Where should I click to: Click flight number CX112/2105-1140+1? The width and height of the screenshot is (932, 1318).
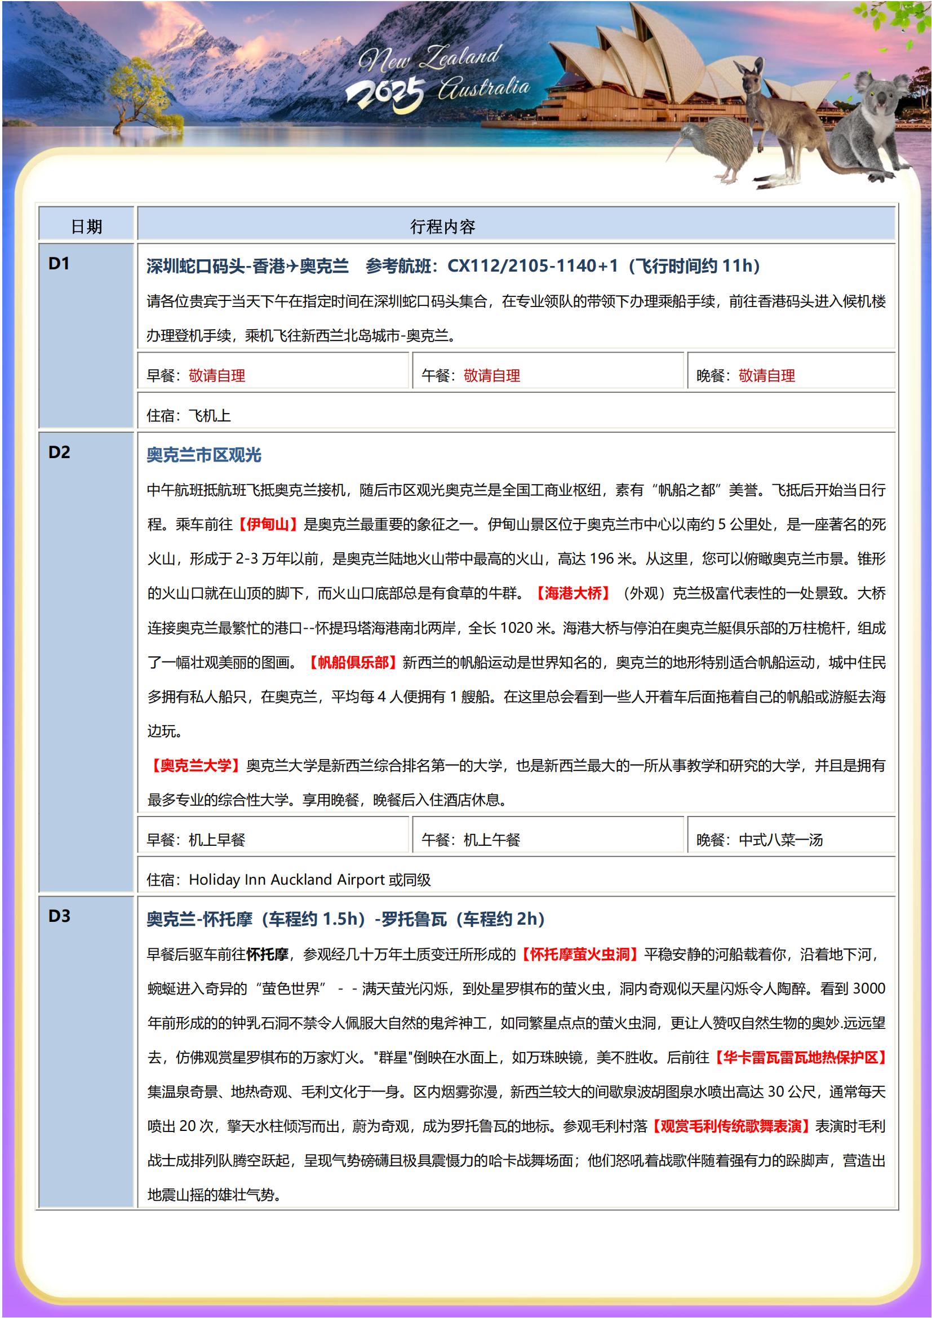coord(532,266)
